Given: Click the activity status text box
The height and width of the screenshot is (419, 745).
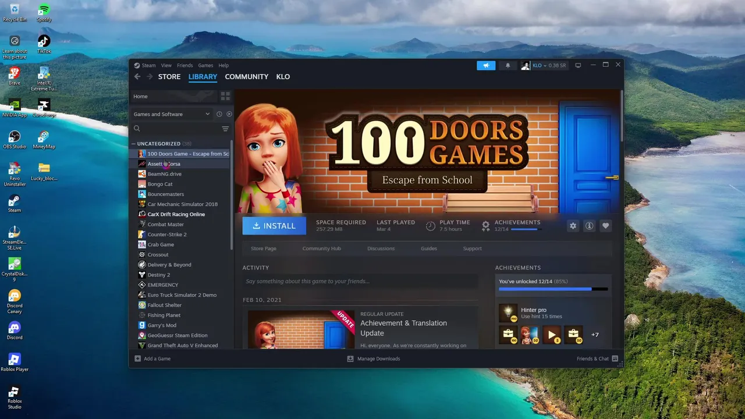Looking at the screenshot, I should [360, 281].
